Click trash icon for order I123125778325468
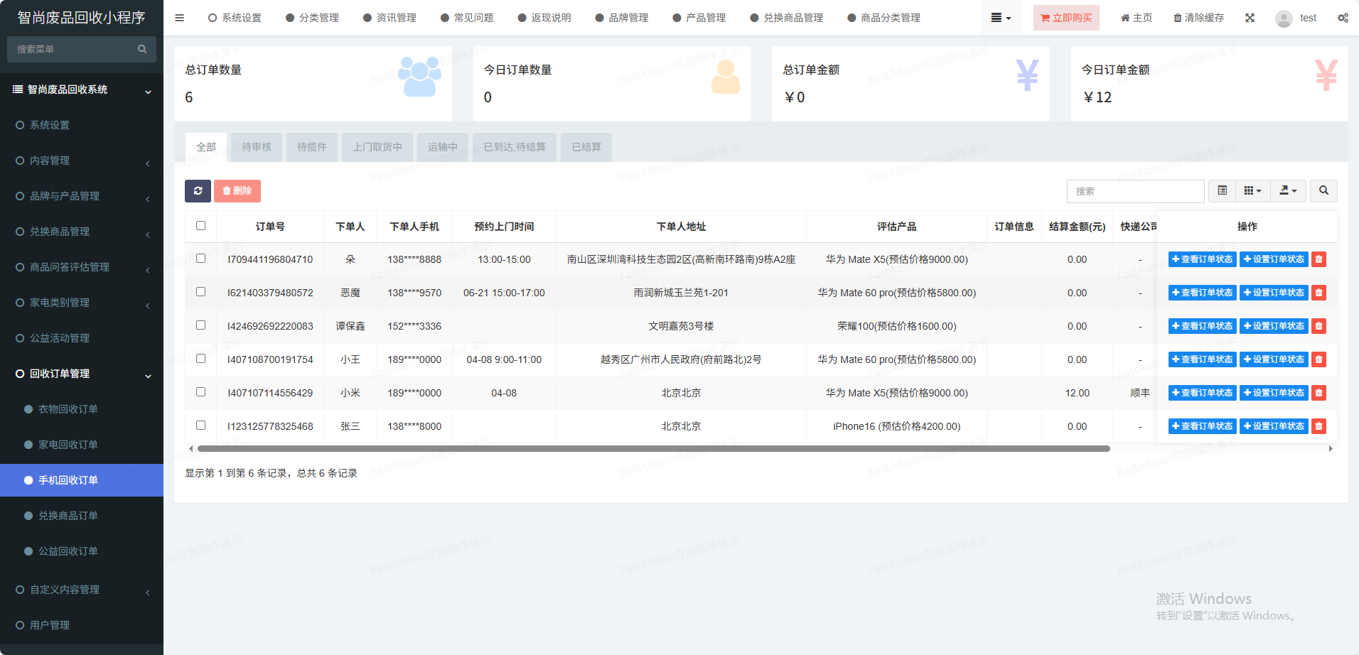1359x655 pixels. (1318, 427)
